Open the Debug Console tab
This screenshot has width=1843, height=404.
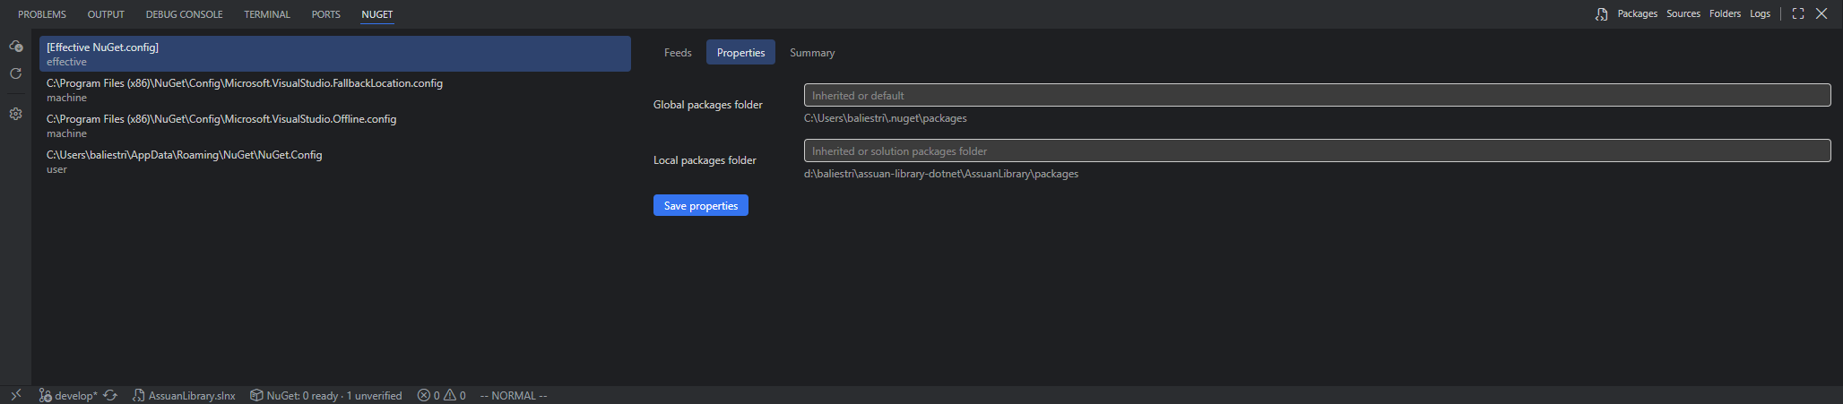(184, 14)
